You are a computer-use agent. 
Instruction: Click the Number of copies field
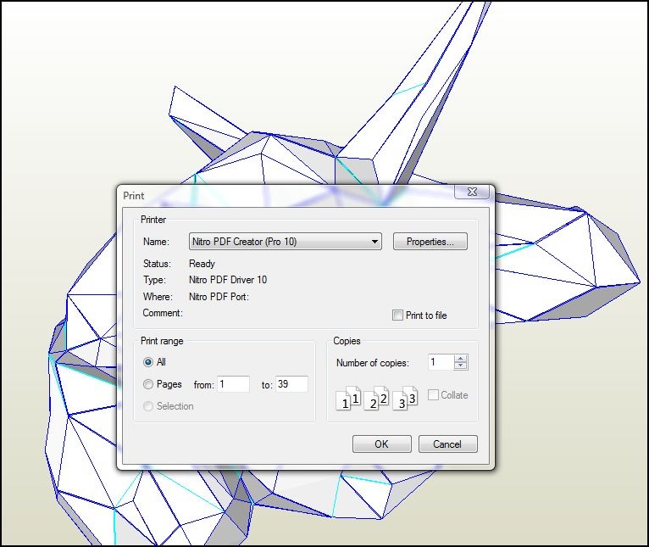441,362
